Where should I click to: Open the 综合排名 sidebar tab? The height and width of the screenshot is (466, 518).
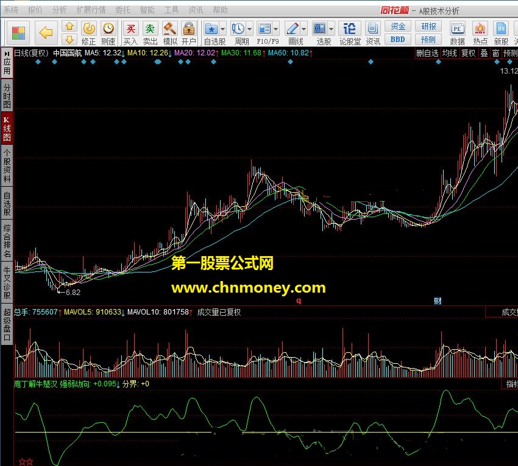[x=7, y=241]
